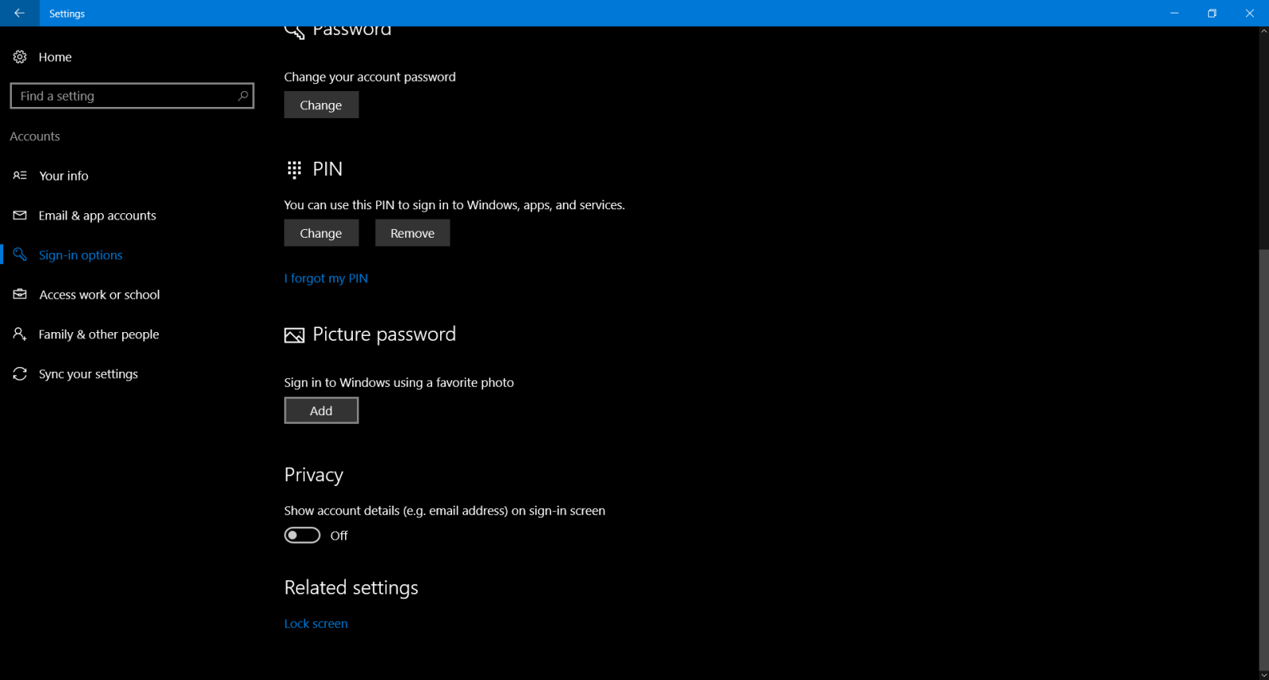Click the Email & app accounts envelope icon

point(19,215)
